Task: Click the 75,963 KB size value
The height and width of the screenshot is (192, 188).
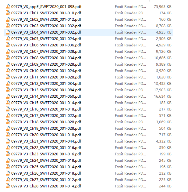Action: [163, 7]
